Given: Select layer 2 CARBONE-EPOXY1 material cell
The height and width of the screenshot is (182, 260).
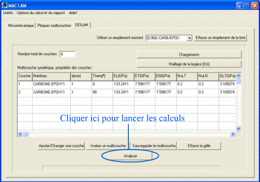Looking at the screenshot, I should click(x=52, y=92).
